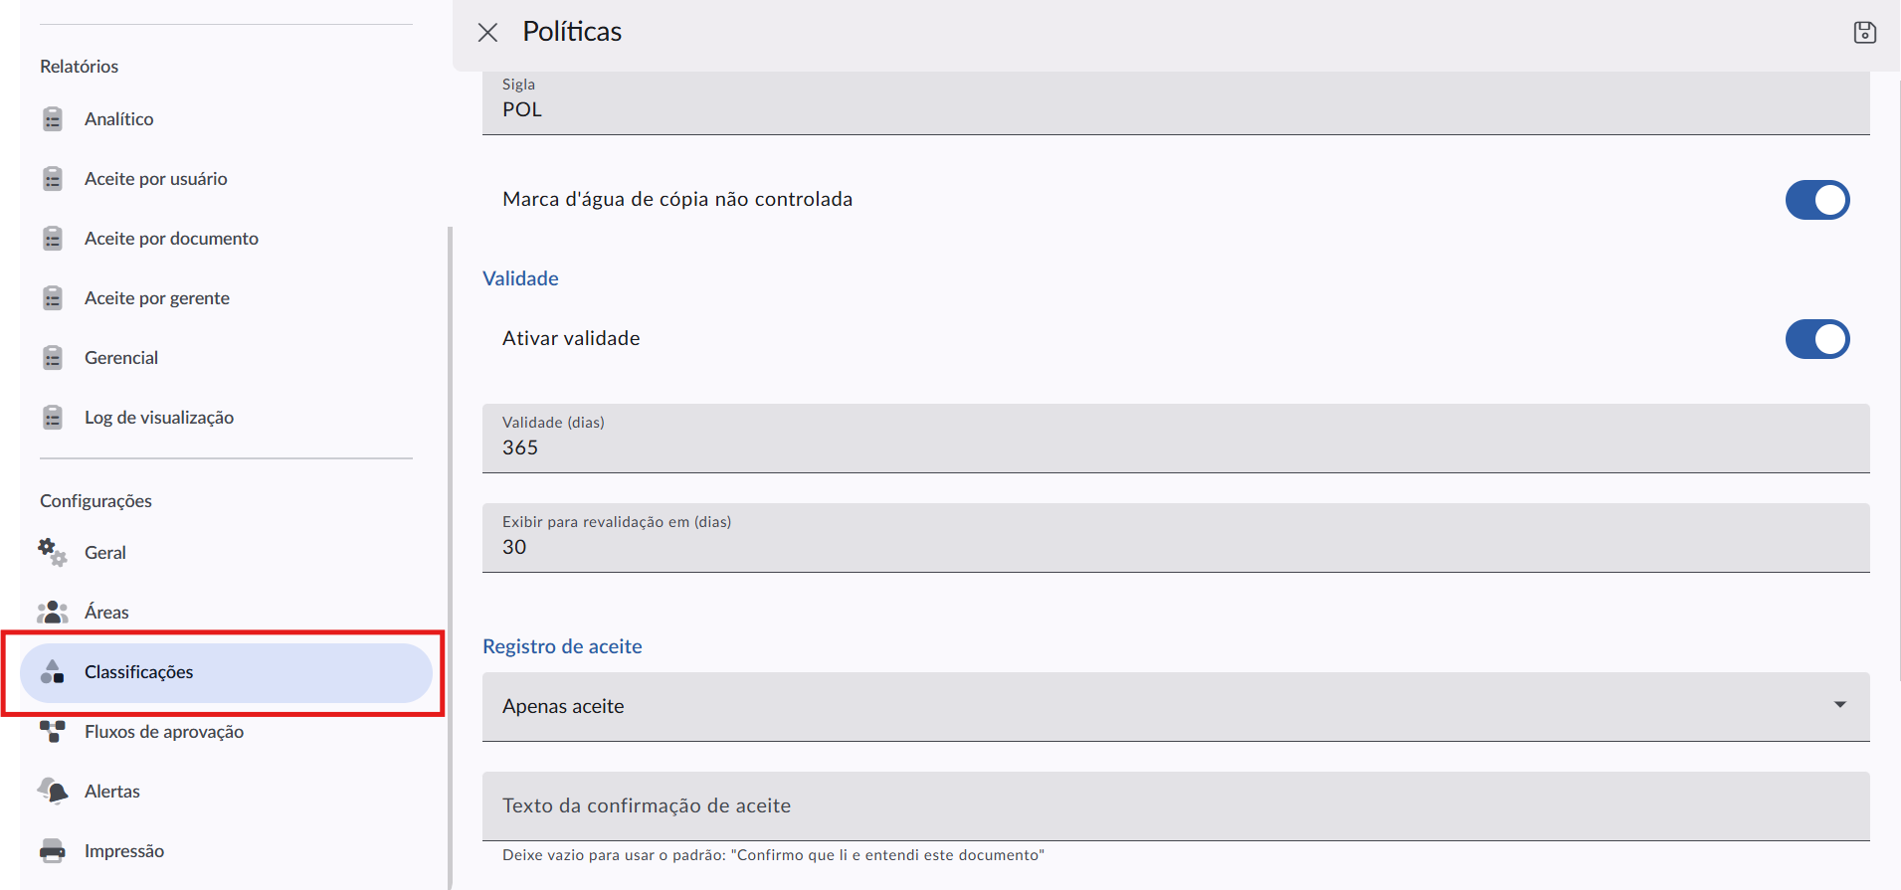Image resolution: width=1901 pixels, height=890 pixels.
Task: Click the flow icon beside Fluxos de aprovação
Action: point(53,732)
